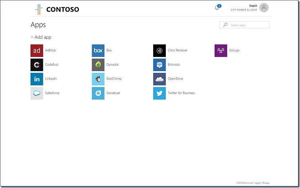Image resolution: width=300 pixels, height=188 pixels.
Task: Click the Socialcast app icon
Action: (98, 93)
